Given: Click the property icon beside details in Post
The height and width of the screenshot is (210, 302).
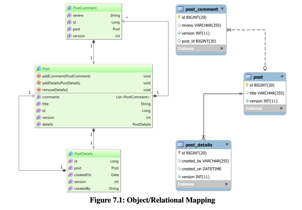Looking at the screenshot, I should click(39, 124).
